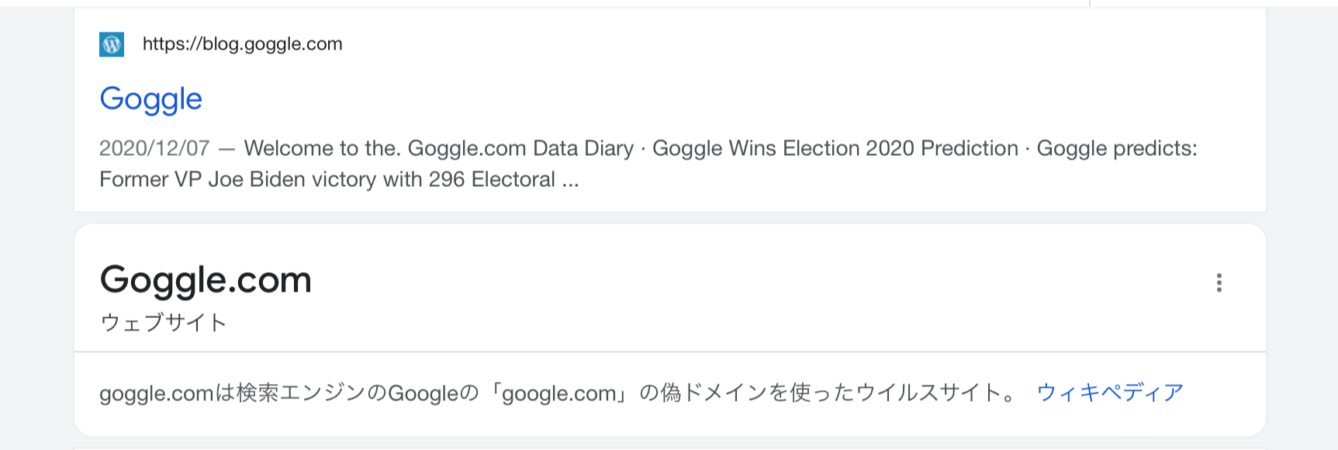Viewport: 1338px width, 450px height.
Task: Open the blue Goggle result title
Action: pyautogui.click(x=151, y=99)
